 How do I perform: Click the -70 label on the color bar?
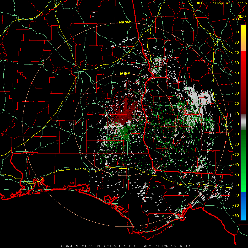[x=236, y=195]
